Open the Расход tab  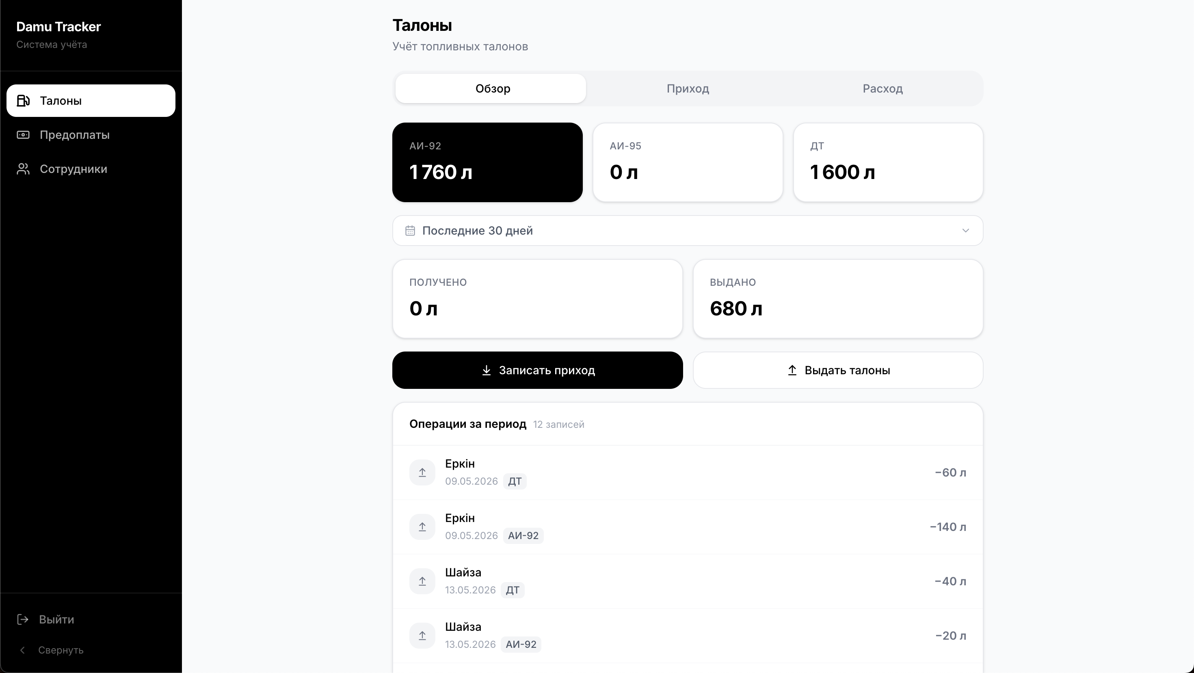[883, 88]
